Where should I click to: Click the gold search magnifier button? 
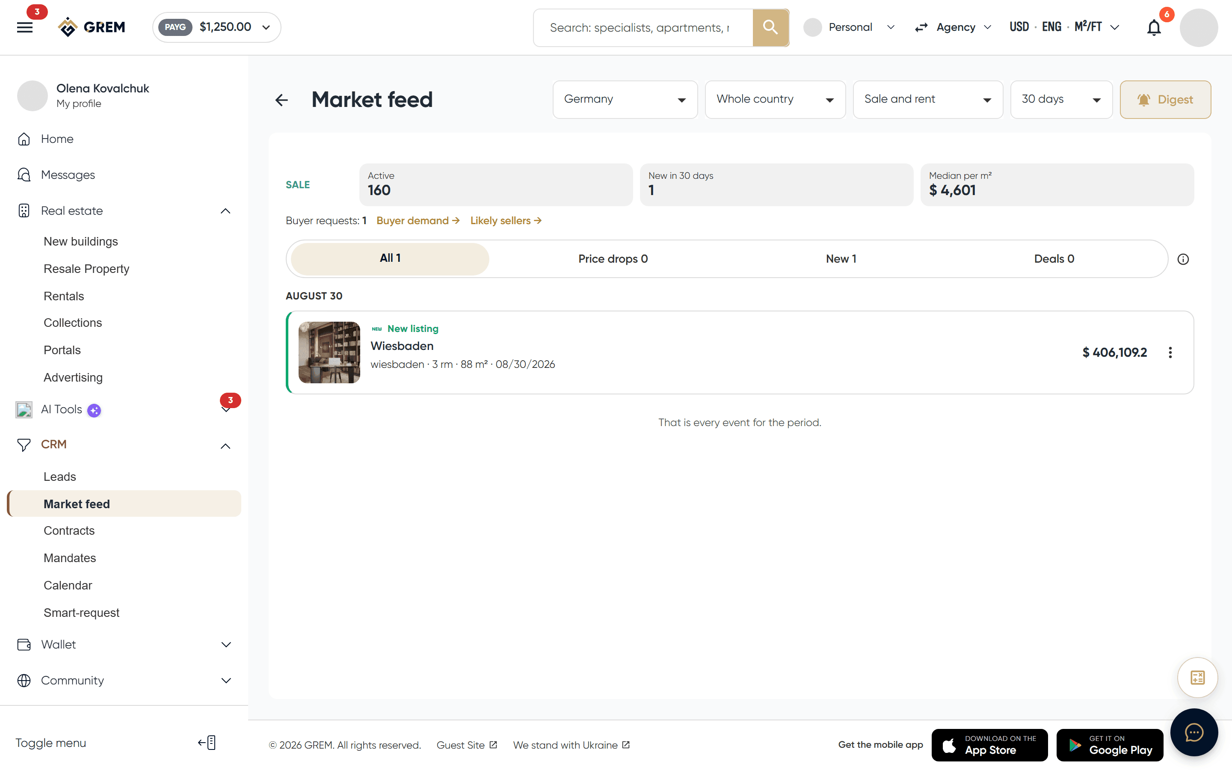click(770, 27)
